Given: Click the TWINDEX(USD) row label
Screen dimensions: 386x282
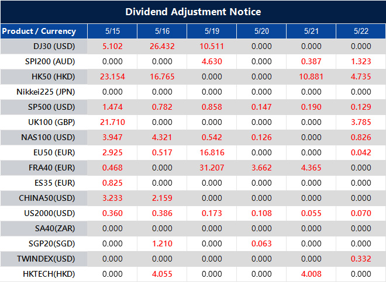Looking at the screenshot, I should 46,259.
